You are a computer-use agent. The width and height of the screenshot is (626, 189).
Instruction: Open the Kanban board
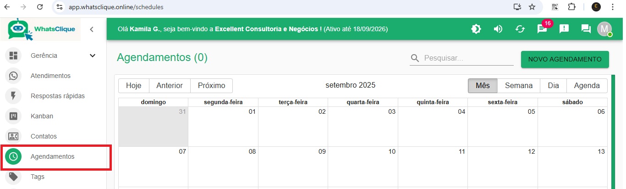coord(42,116)
